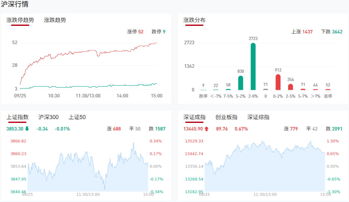Click the 涨停 52 count label
The height and width of the screenshot is (202, 349).
(x=135, y=32)
